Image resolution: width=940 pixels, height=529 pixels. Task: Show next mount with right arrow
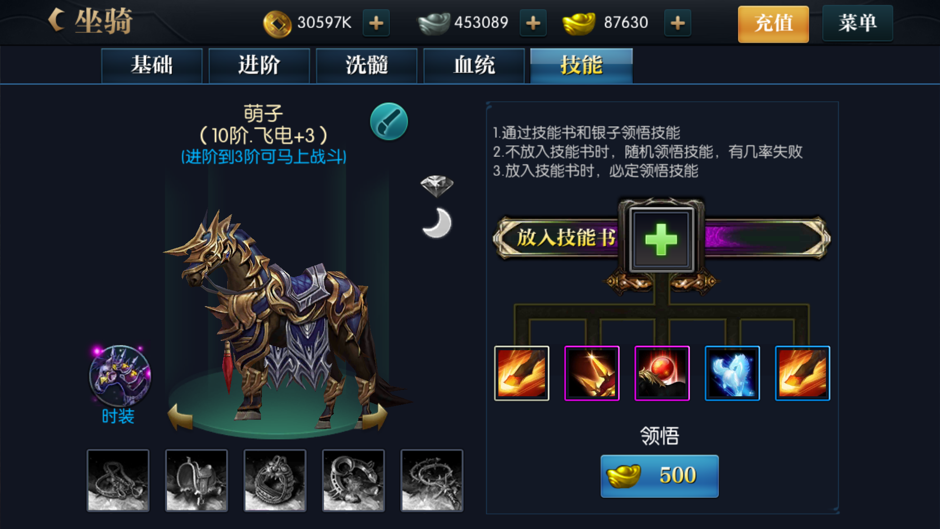click(x=375, y=416)
